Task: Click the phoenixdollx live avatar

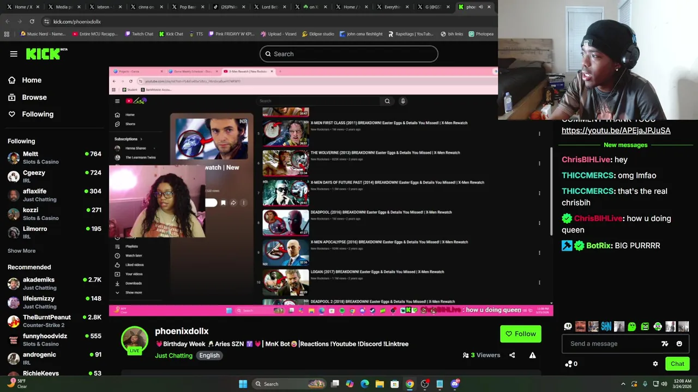Action: (x=135, y=340)
